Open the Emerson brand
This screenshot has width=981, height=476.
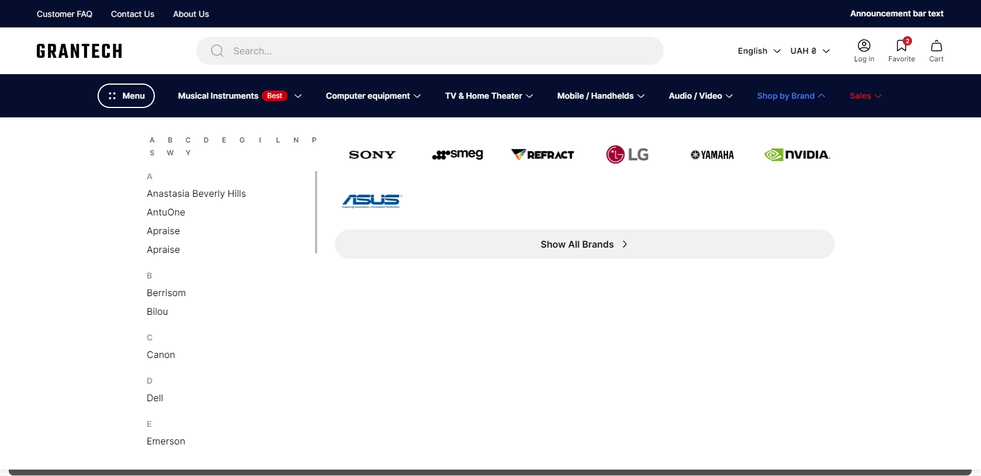(166, 441)
